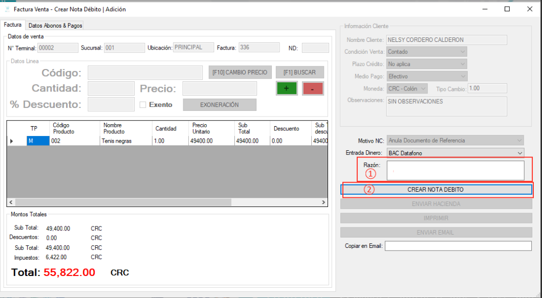Viewport: 542px width, 298px height.
Task: Switch to the Factura tab
Action: [x=13, y=25]
